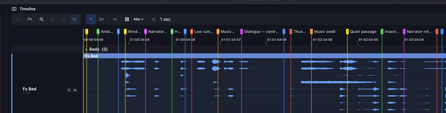Viewport: 446px width, 113px height.
Task: Click the crosshair target icon
Action: tap(64, 19)
